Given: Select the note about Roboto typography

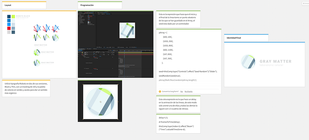Looking at the screenshot, I should click(26, 88).
